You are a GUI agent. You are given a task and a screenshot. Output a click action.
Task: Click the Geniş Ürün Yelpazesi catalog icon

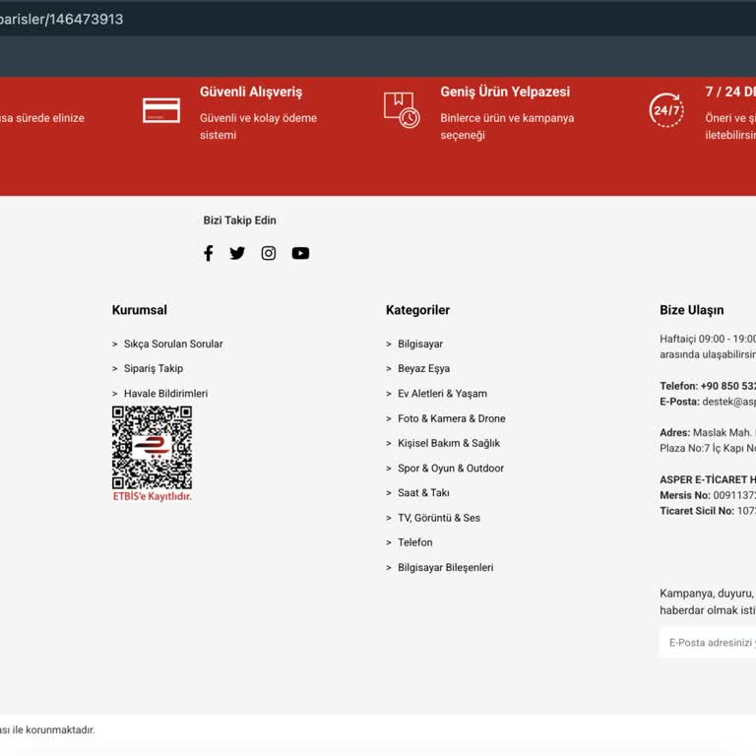(402, 110)
